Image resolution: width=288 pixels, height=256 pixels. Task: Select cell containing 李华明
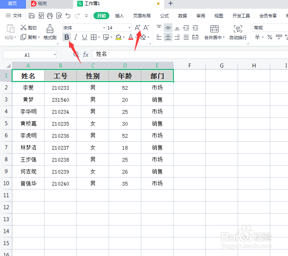click(28, 111)
